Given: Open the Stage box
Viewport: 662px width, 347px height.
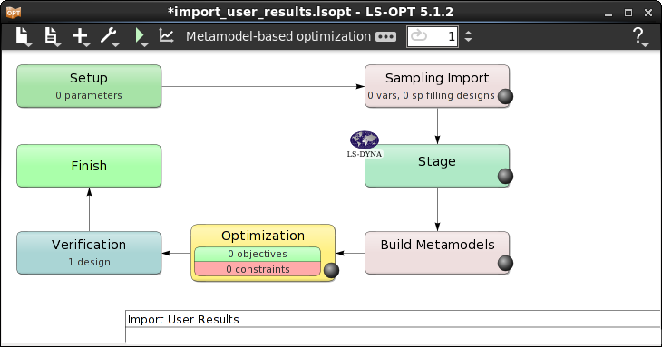Looking at the screenshot, I should 437,166.
